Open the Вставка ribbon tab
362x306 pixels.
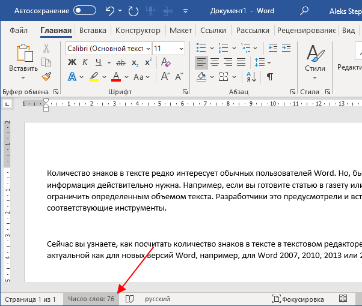coord(93,31)
